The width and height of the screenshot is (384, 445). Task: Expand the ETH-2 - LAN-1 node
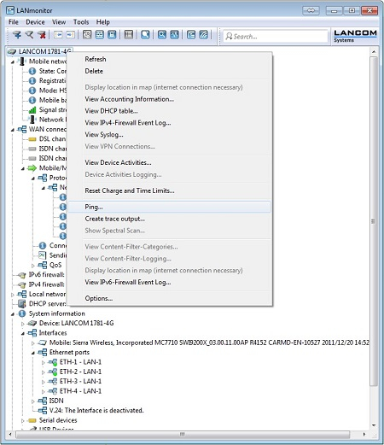[x=44, y=372]
